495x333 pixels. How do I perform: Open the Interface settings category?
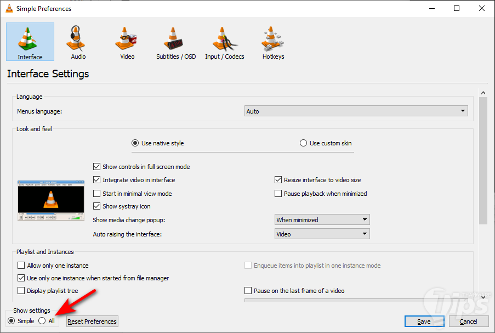30,42
